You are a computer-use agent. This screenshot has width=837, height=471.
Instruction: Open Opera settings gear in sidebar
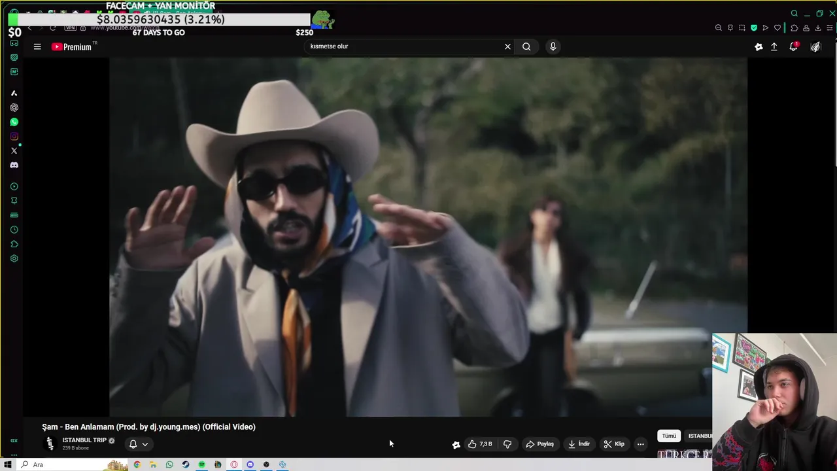click(14, 258)
